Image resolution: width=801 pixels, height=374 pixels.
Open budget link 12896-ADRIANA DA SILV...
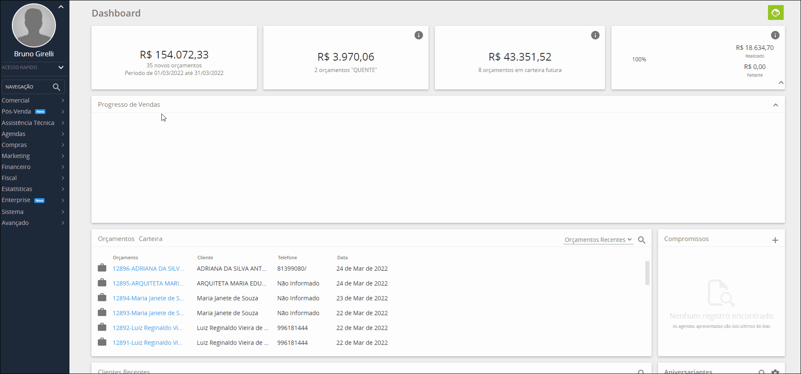148,269
